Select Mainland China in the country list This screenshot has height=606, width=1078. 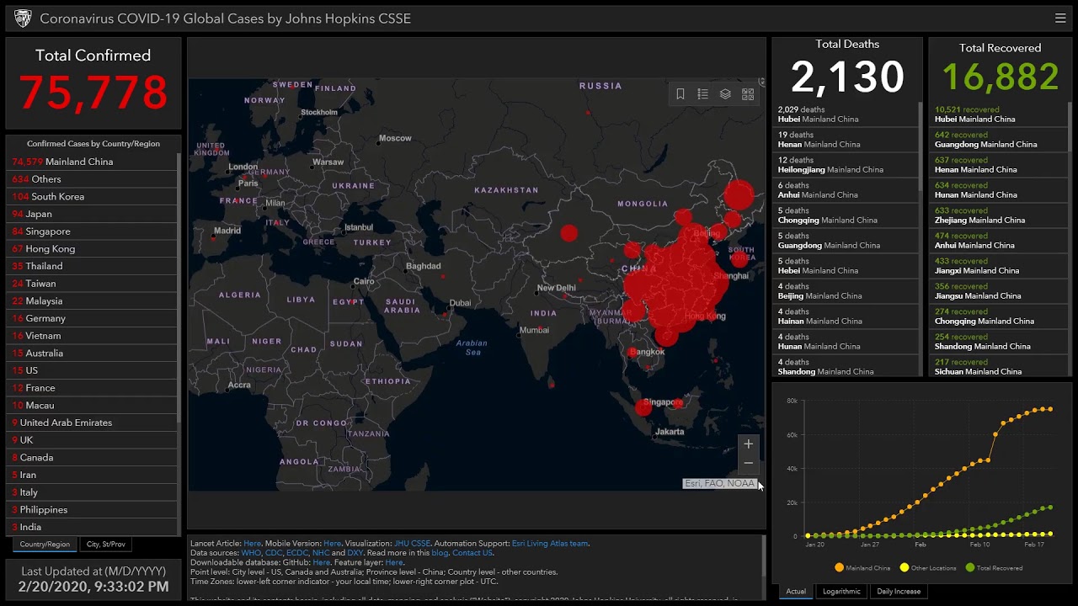93,162
